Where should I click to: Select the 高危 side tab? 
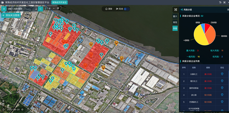click(175, 22)
